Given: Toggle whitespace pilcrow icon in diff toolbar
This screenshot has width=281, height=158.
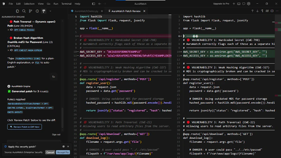Looking at the screenshot, I should [x=262, y=11].
